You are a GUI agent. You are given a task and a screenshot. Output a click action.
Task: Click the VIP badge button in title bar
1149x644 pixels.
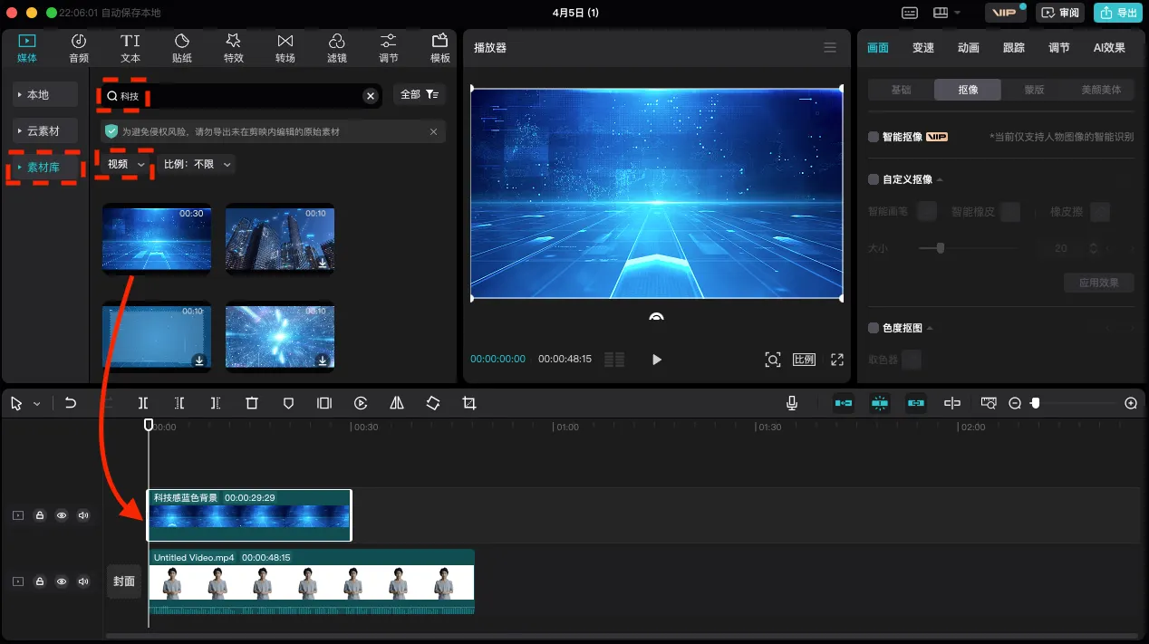[x=1005, y=13]
